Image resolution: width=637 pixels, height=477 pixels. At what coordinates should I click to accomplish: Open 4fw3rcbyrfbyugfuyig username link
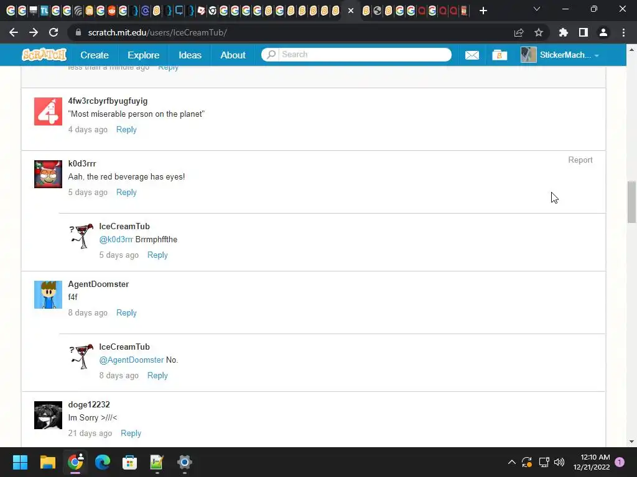point(108,101)
